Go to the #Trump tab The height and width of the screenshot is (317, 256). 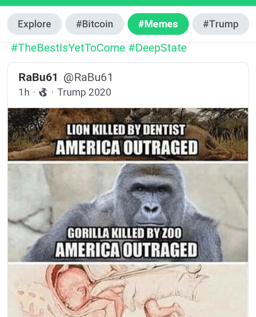(220, 24)
